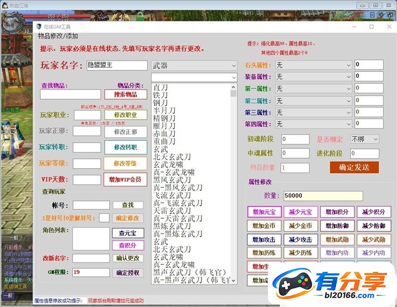Viewport: 397px width, 307px height.
Task: Click the 进化阶段 input field
Action: (x=365, y=153)
